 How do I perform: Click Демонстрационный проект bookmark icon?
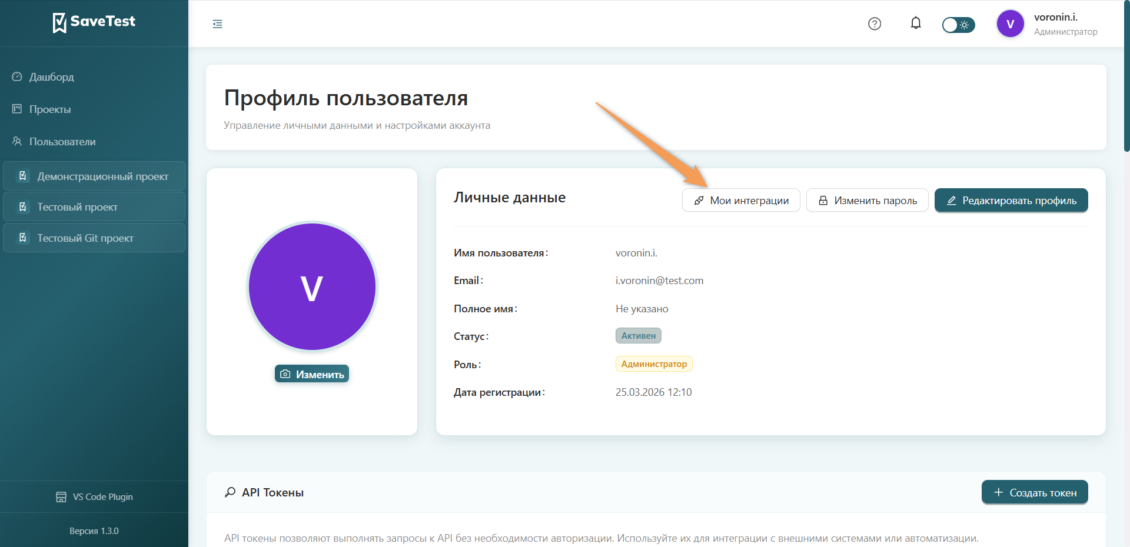23,176
